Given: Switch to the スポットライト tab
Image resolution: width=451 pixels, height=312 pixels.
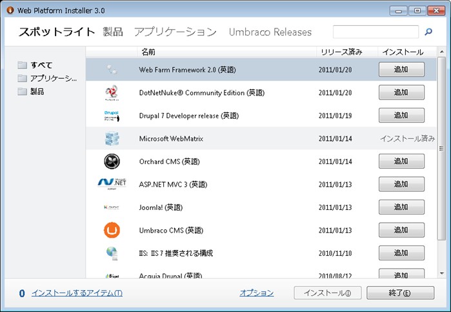Looking at the screenshot, I should [x=57, y=32].
